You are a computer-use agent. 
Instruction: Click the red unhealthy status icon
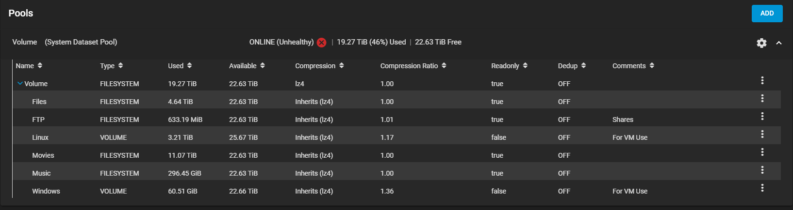tap(321, 43)
